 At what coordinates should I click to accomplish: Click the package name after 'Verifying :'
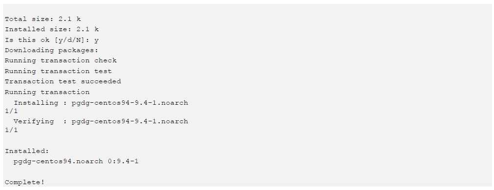coord(130,121)
